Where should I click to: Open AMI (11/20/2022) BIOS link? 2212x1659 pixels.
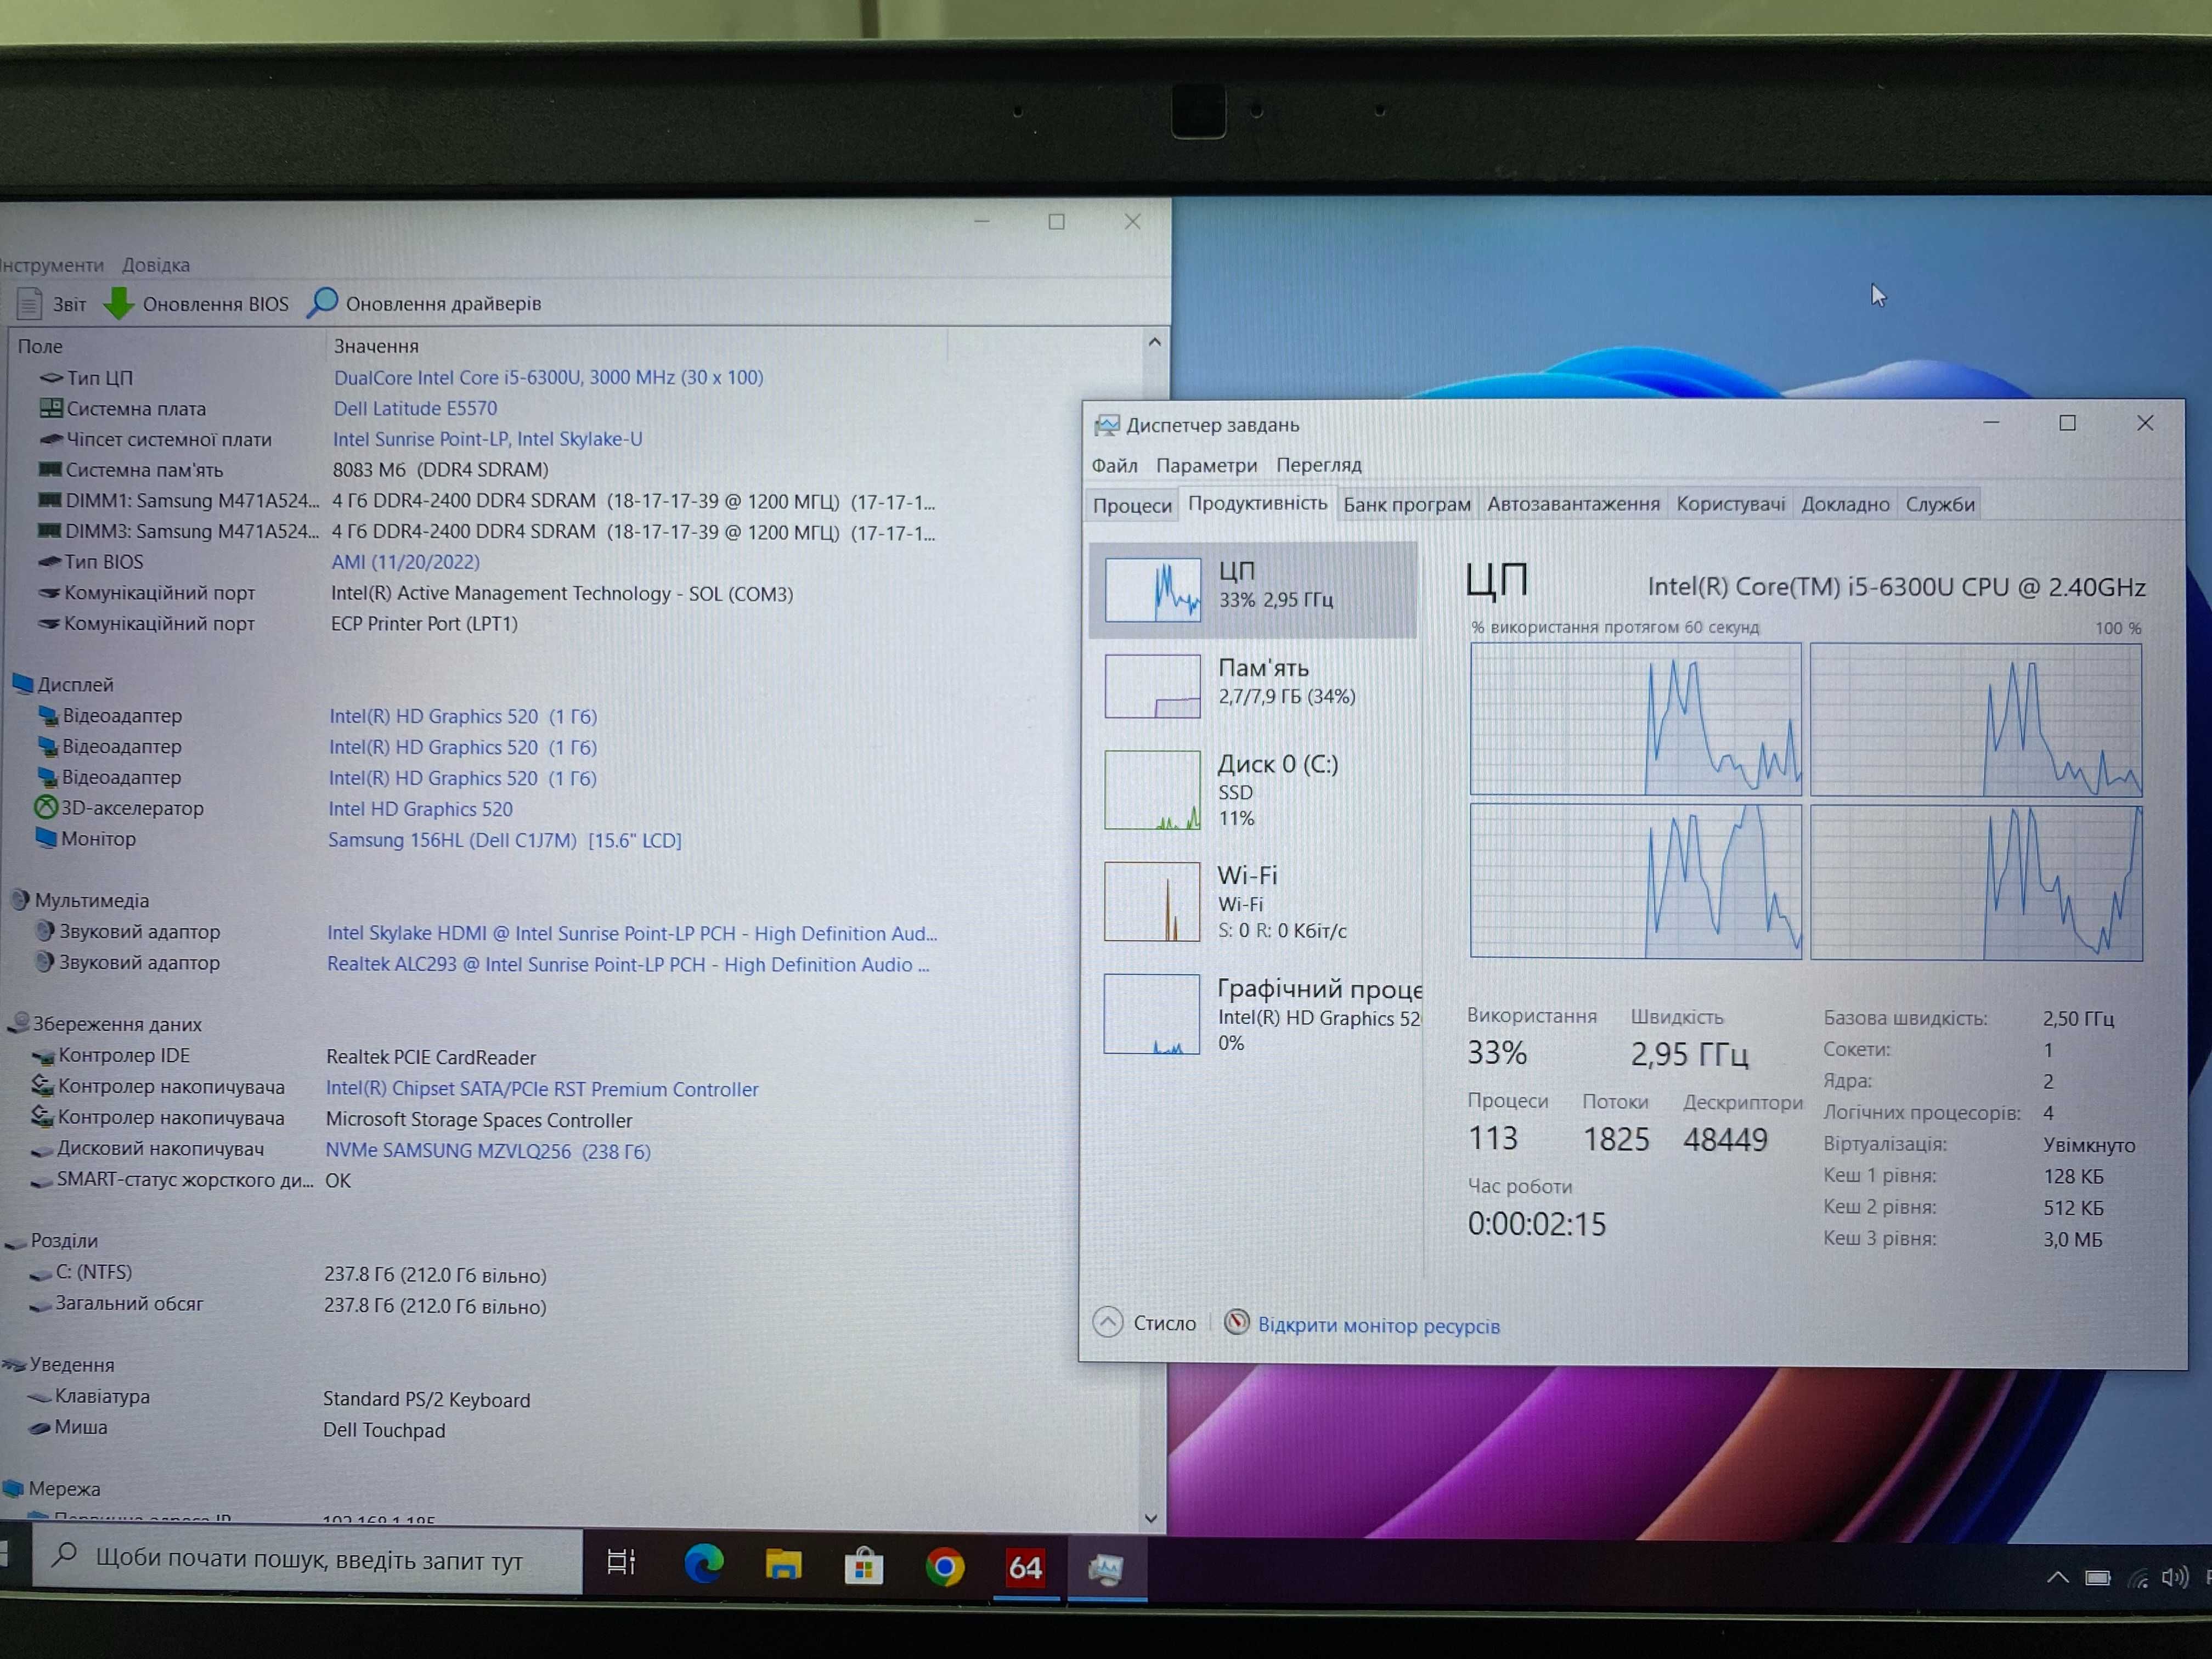coord(405,562)
